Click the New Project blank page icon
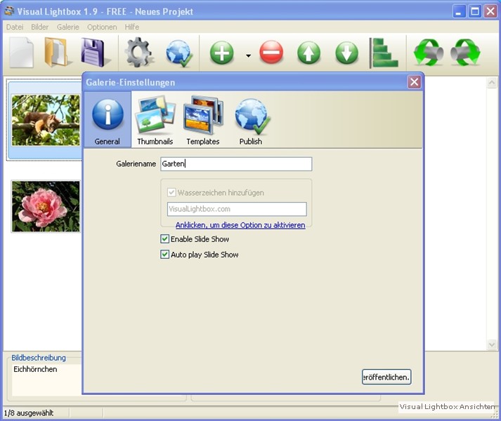Viewport: 501px width, 421px height. 22,53
